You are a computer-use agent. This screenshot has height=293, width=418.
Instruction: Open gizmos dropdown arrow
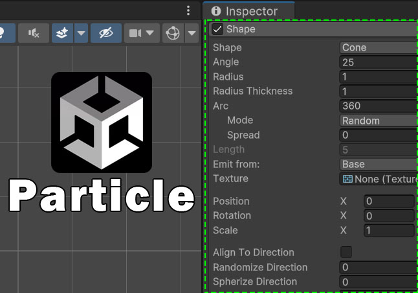point(192,33)
